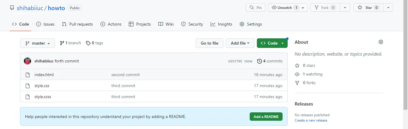
Task: View the 0 tags link
Action: pos(94,43)
